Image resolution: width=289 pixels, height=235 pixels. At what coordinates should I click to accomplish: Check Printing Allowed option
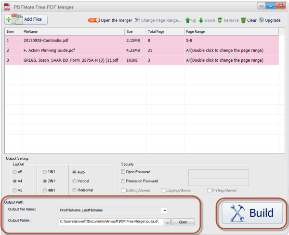pyautogui.click(x=209, y=190)
